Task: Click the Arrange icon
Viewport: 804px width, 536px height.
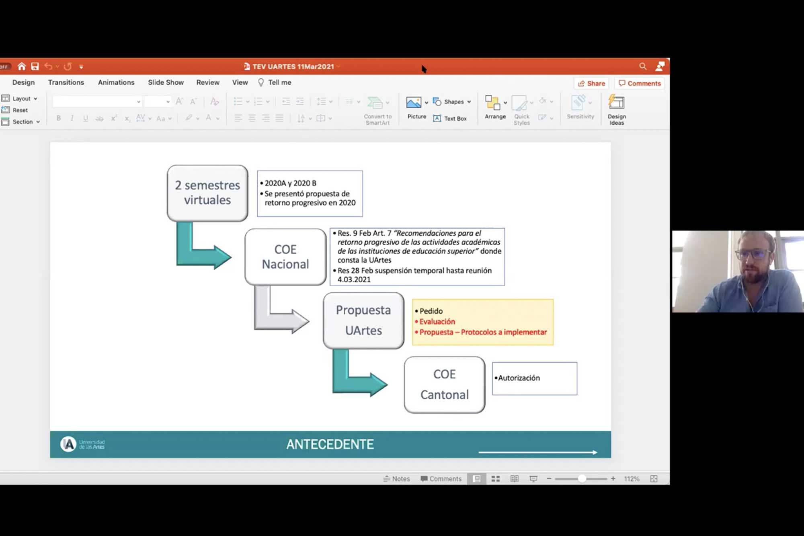Action: pos(492,103)
